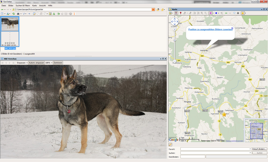Close the map info balloon

[232, 28]
